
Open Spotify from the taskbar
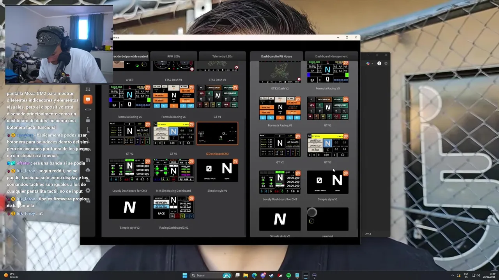tap(288, 275)
